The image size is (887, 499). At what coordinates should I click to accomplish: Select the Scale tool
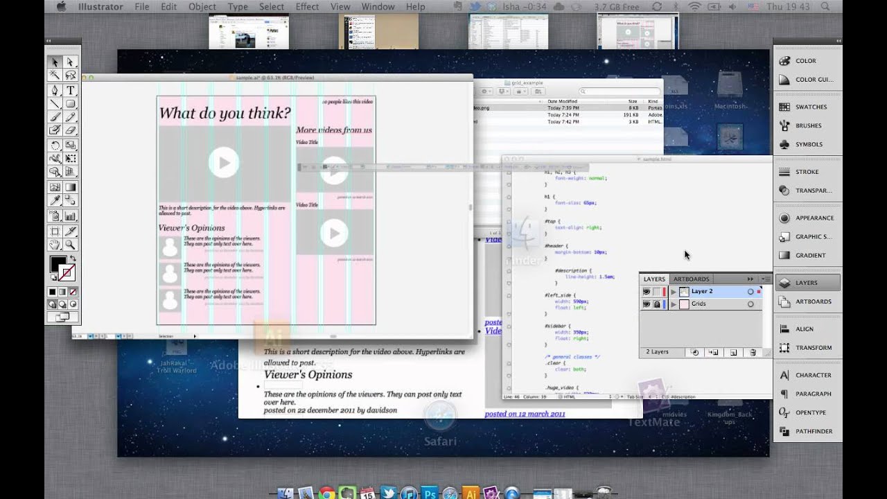71,146
